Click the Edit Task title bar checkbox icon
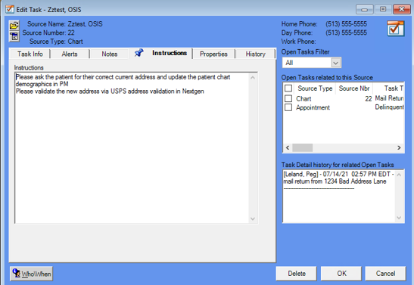Image resolution: width=414 pixels, height=285 pixels. click(10, 9)
